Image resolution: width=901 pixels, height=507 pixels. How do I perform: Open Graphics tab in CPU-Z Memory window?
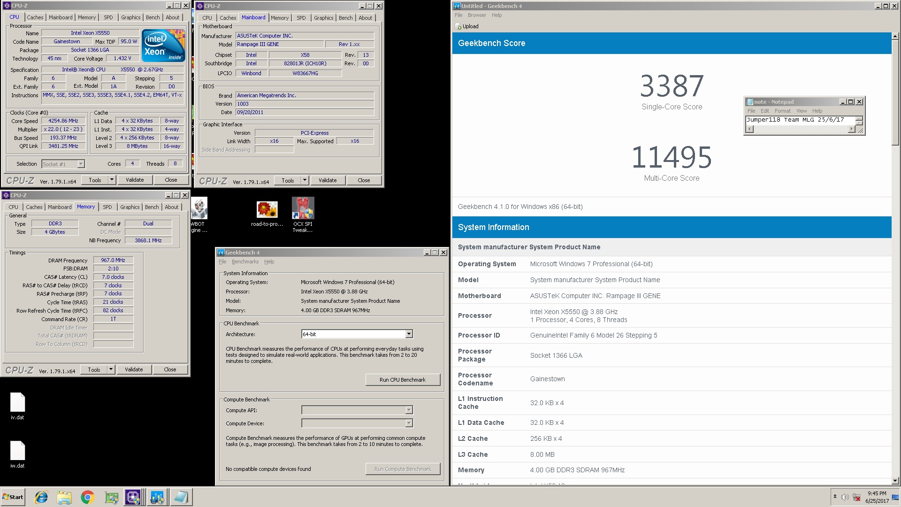click(x=130, y=207)
